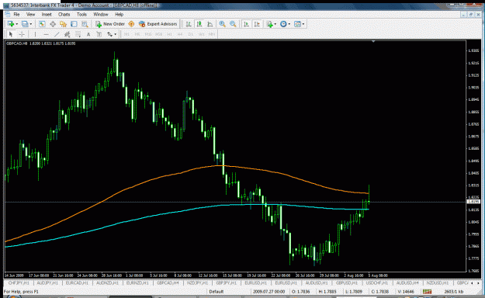The height and width of the screenshot is (298, 485).
Task: Click the New Chart toolbar icon
Action: 11,24
